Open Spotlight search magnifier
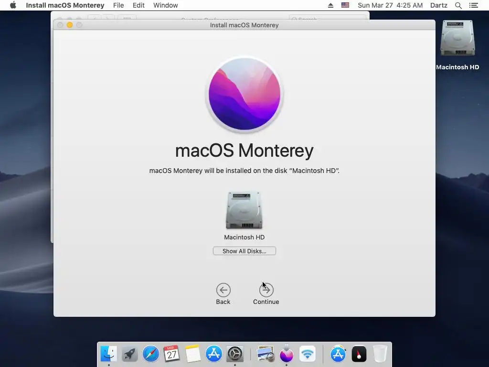The width and height of the screenshot is (489, 367). pyautogui.click(x=458, y=5)
